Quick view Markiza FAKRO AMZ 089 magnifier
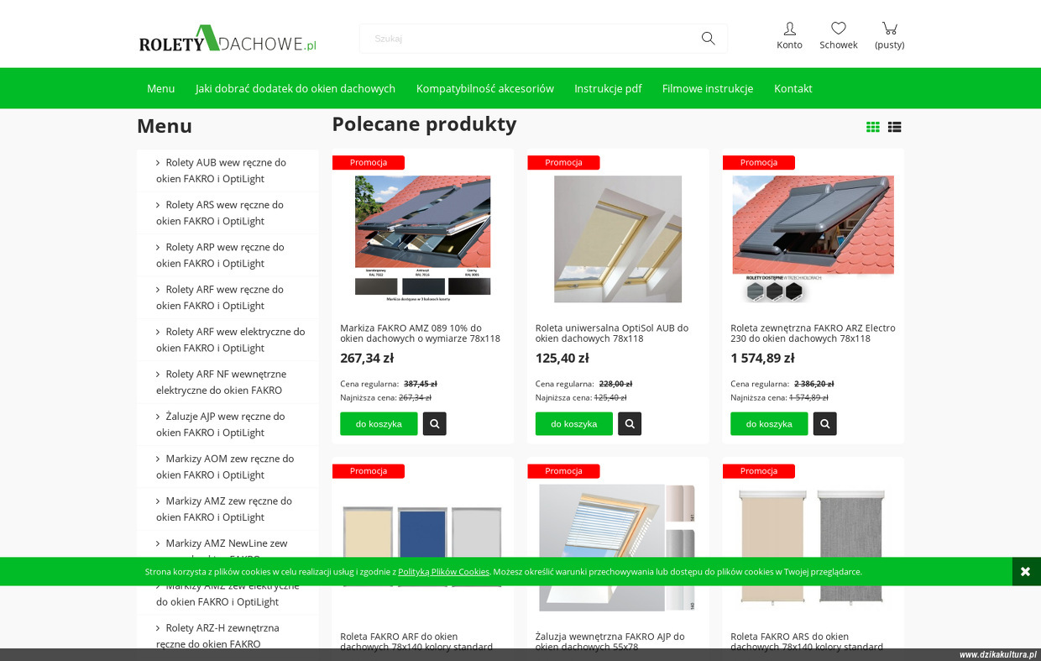Viewport: 1041px width, 661px height. coord(434,423)
